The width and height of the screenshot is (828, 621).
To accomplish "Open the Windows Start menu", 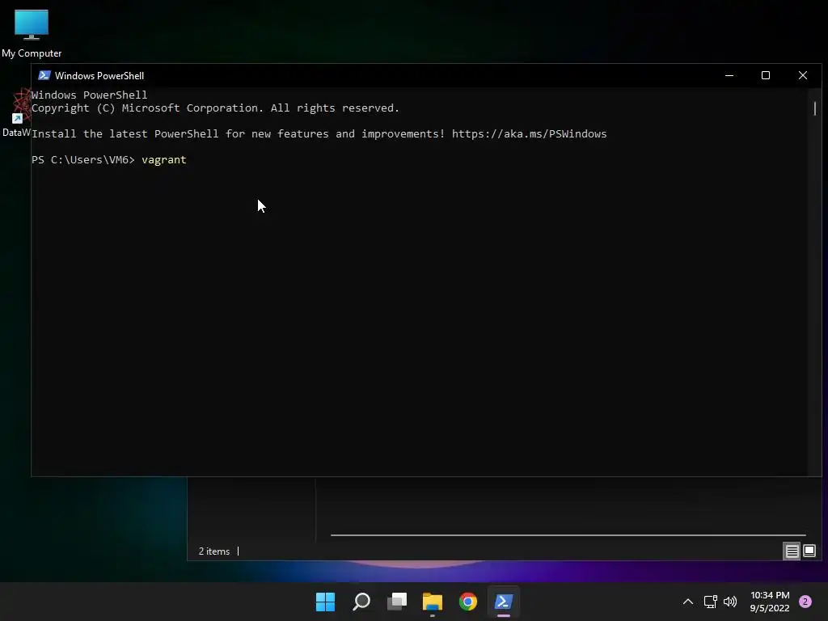I will tap(325, 602).
